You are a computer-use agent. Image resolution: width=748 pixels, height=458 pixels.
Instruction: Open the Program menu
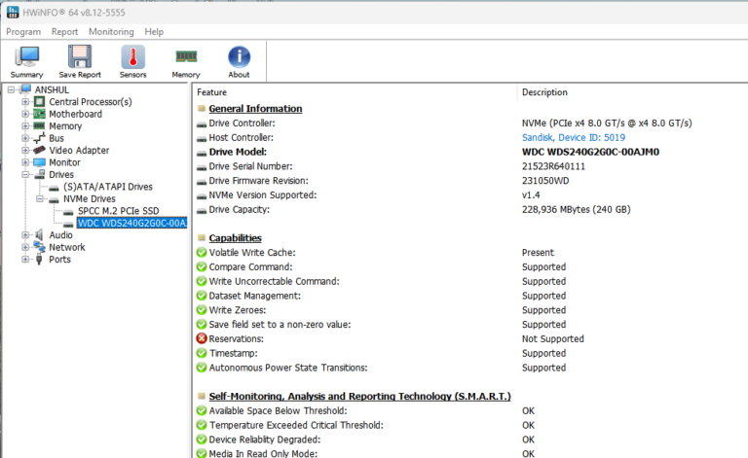coord(23,32)
